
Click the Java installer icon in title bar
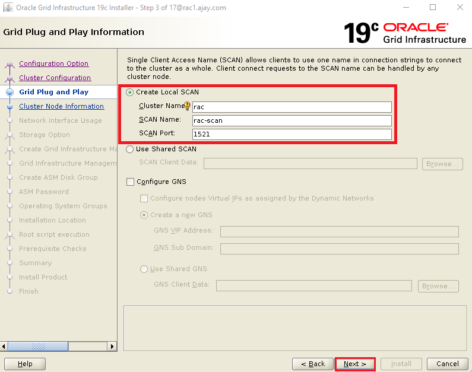8,7
